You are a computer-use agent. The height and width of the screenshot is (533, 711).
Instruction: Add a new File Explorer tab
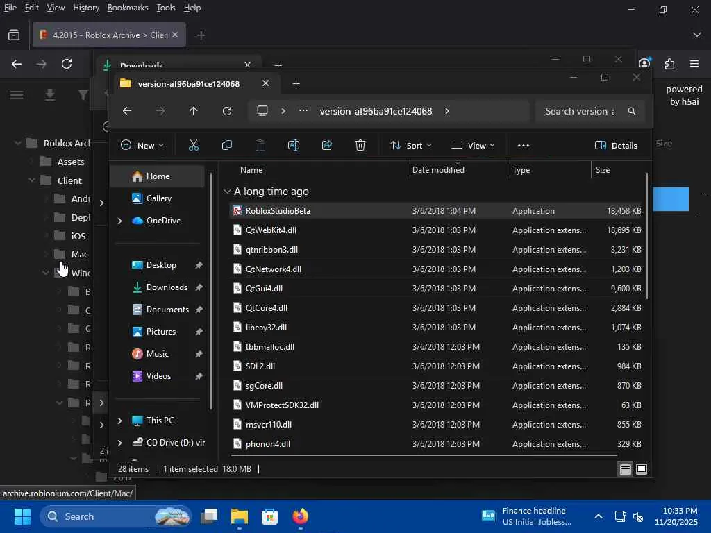pos(296,84)
